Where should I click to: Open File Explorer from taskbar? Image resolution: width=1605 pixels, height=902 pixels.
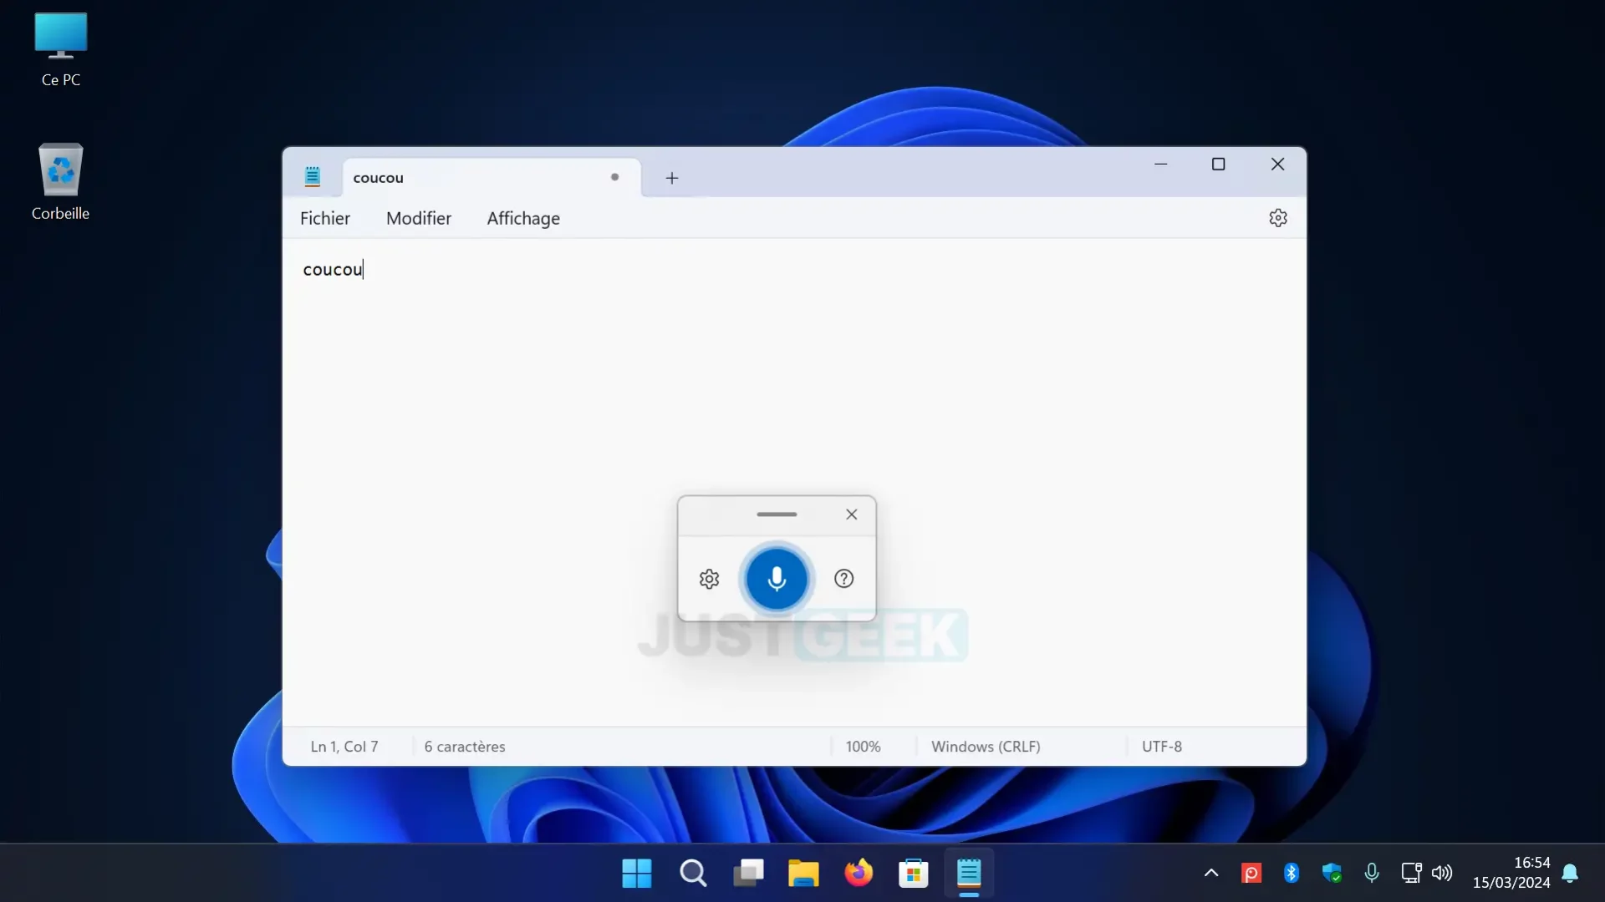[x=803, y=874]
